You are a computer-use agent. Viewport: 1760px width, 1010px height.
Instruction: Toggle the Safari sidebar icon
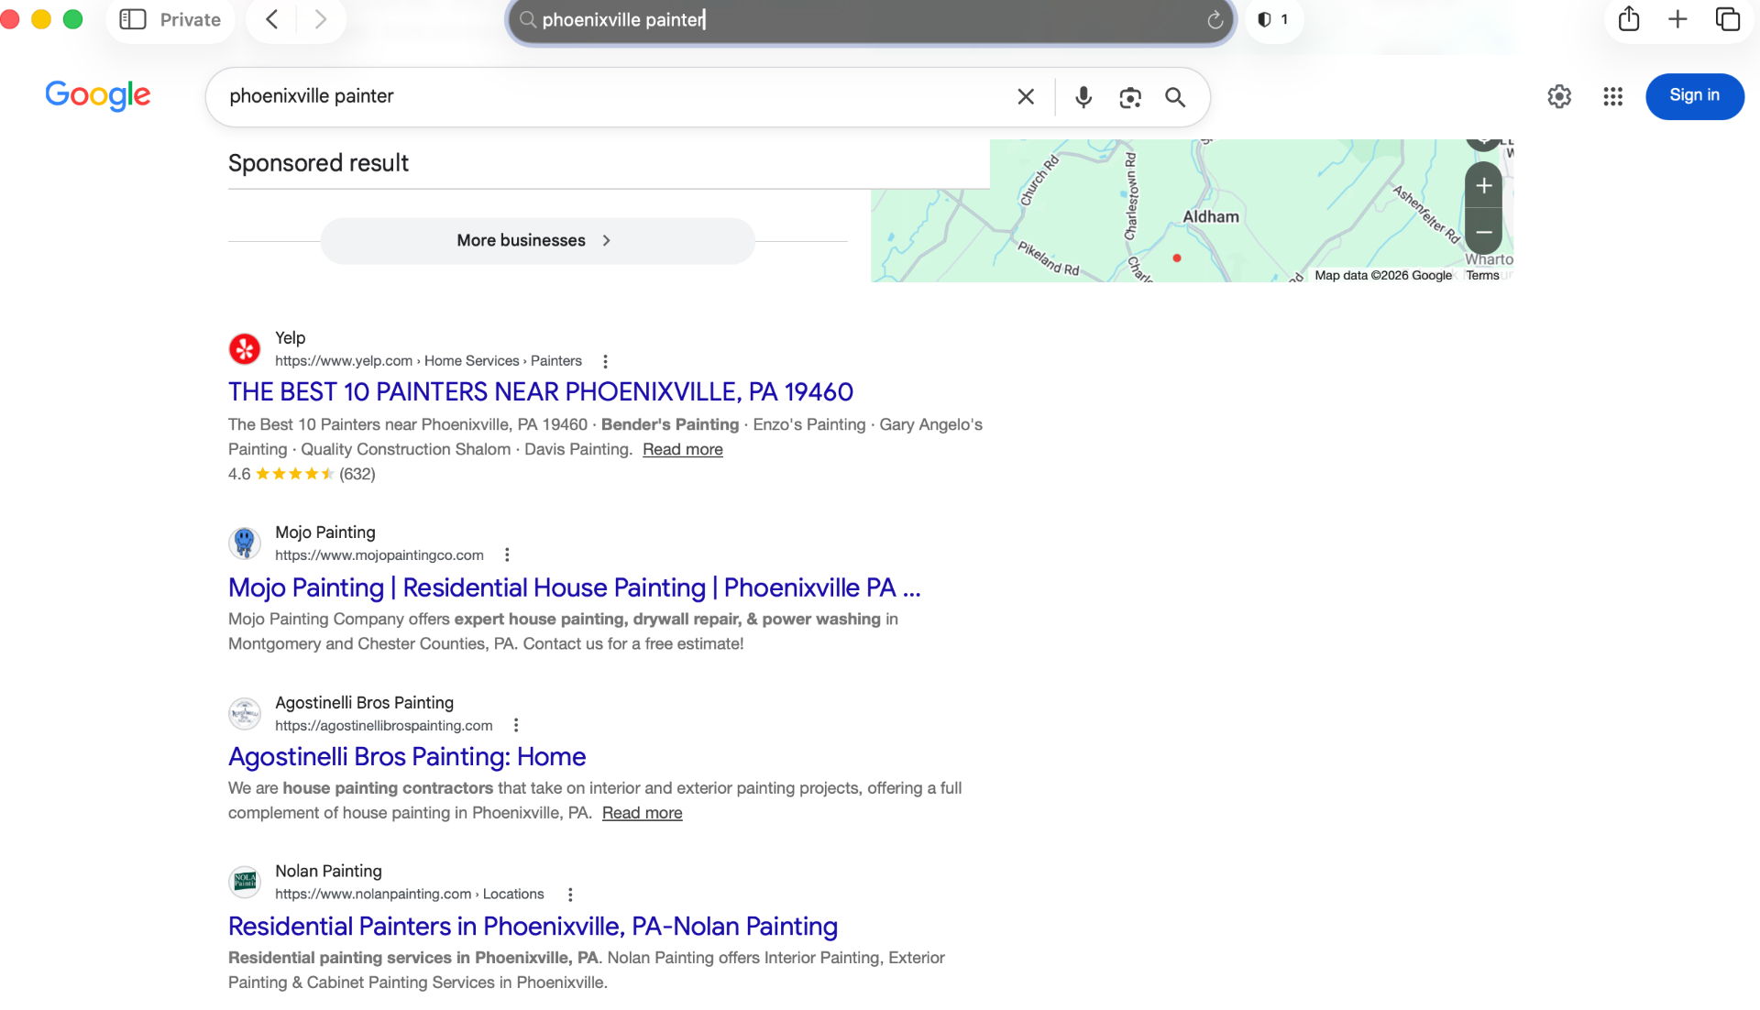(133, 19)
